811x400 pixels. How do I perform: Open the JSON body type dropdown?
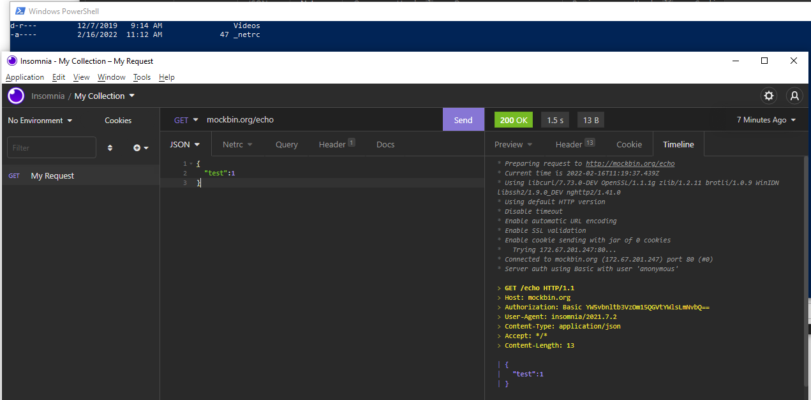point(185,144)
